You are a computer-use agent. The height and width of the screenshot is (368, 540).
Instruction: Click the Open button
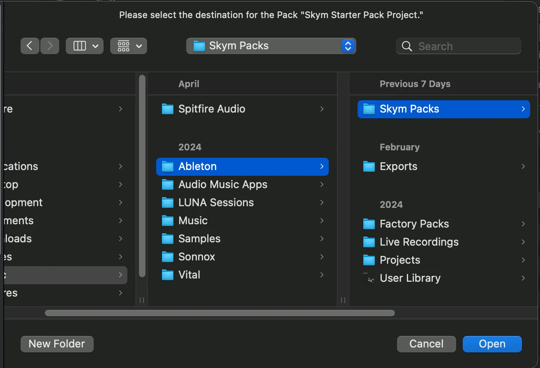[492, 344]
